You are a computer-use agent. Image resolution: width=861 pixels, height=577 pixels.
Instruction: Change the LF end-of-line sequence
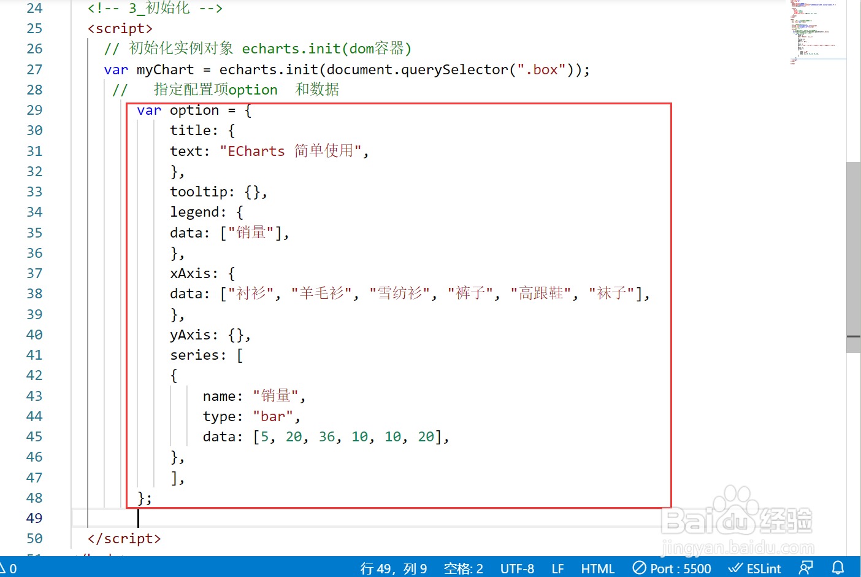click(x=557, y=568)
